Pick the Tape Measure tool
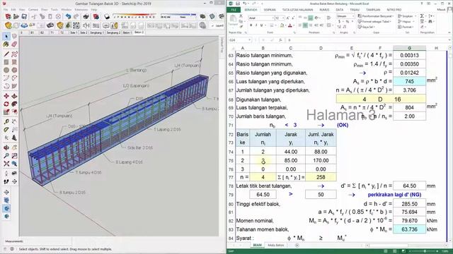The width and height of the screenshot is (453, 254). pyautogui.click(x=6, y=121)
